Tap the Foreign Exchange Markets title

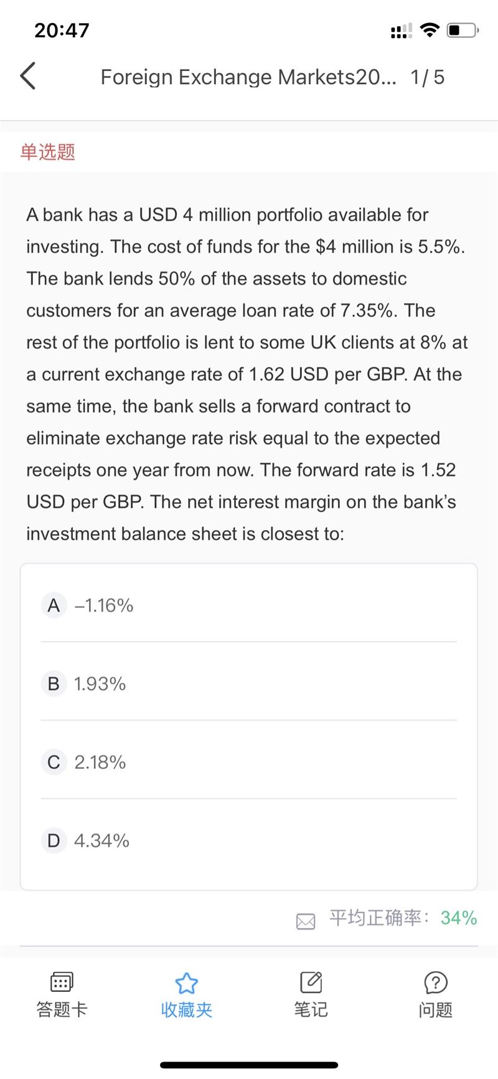(x=248, y=77)
